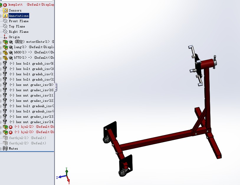Click the graduation cap icon beside b600<1>
240x185 pixels.
click(x=11, y=53)
